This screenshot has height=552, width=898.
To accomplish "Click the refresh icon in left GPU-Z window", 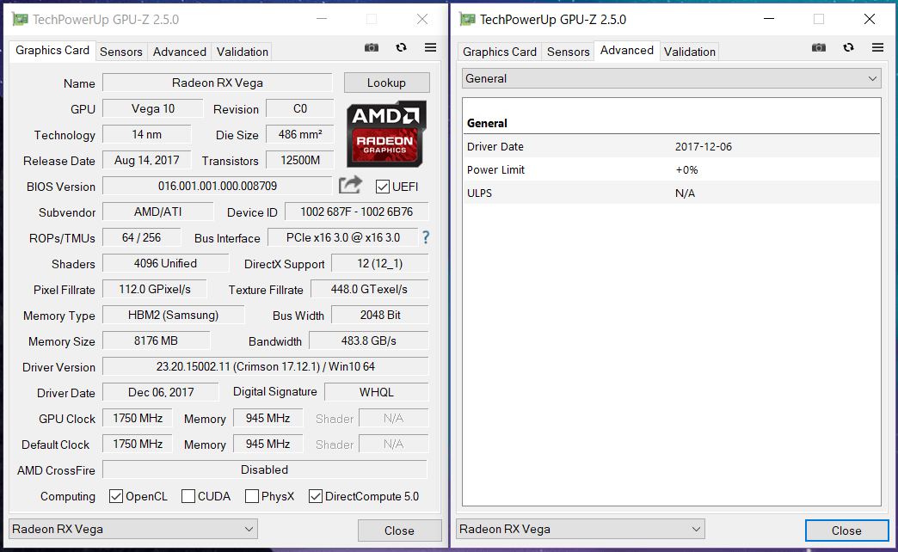I will tap(401, 47).
